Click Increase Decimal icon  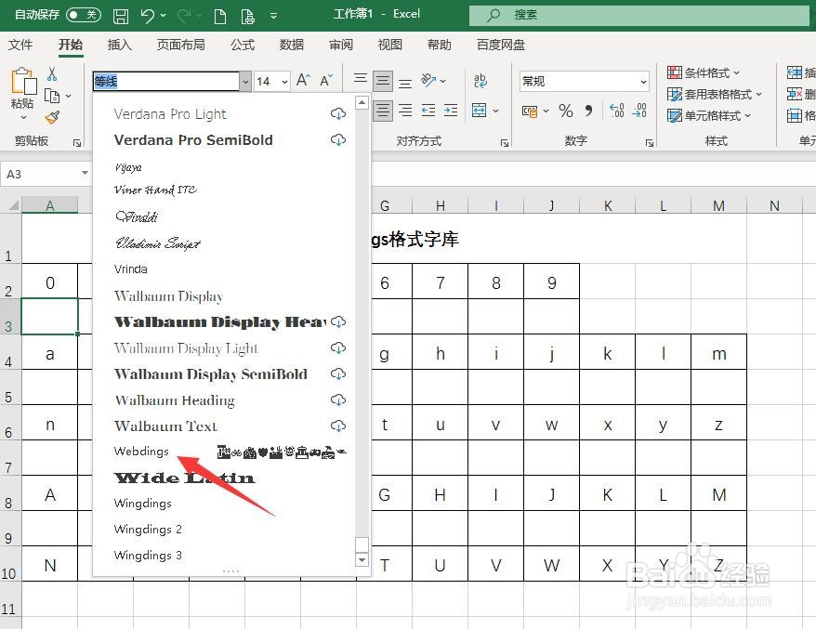(617, 111)
